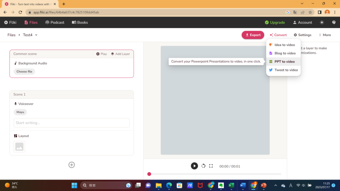Viewport: 340px width, 191px height.
Task: Bookmark this page with star icon
Action: pyautogui.click(x=310, y=12)
